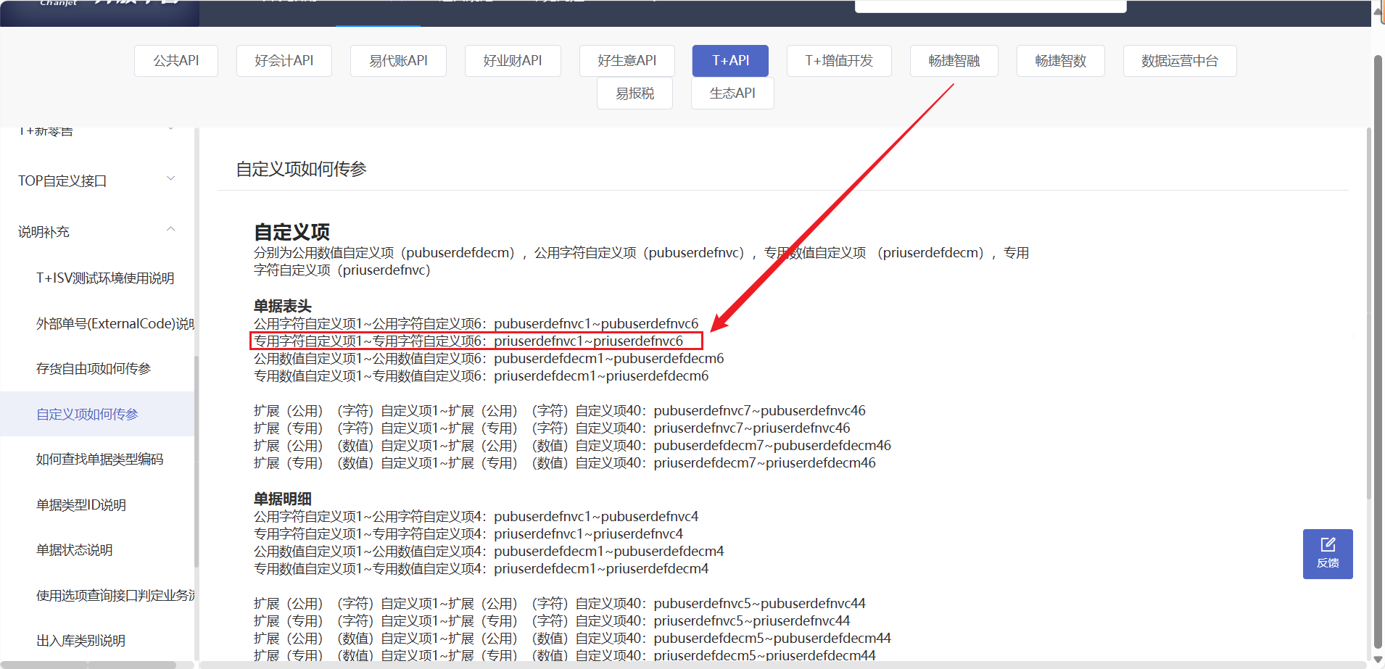Open the 反馈 feedback icon button
The image size is (1385, 669).
point(1327,554)
